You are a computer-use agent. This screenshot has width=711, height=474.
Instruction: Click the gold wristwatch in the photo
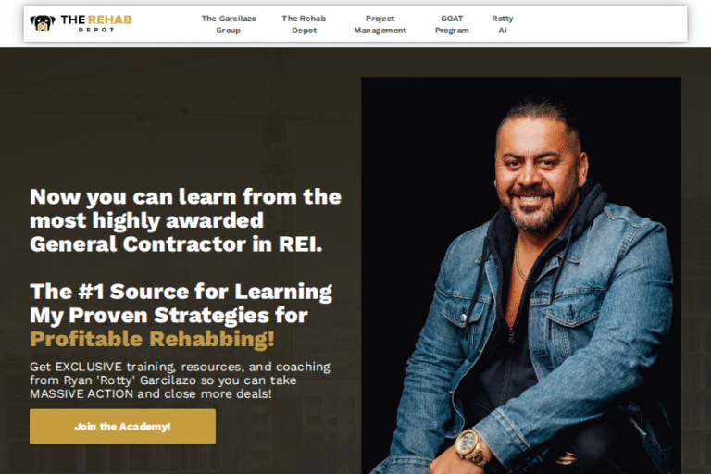[471, 448]
